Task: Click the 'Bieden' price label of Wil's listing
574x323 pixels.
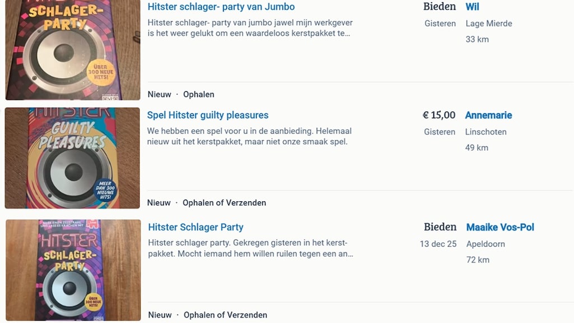Action: (440, 7)
